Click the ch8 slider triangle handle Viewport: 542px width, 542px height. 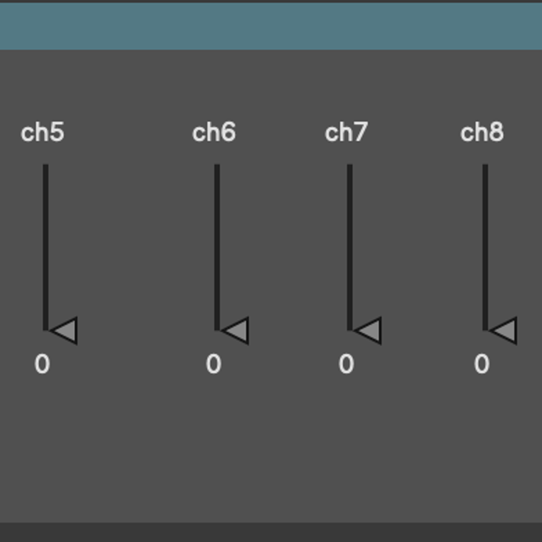(x=504, y=331)
